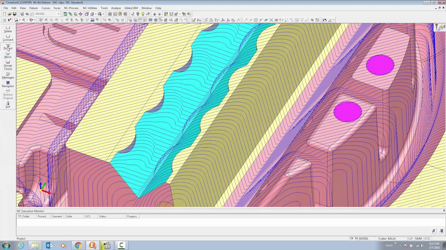
Task: Open the File menu
Action: click(x=6, y=8)
